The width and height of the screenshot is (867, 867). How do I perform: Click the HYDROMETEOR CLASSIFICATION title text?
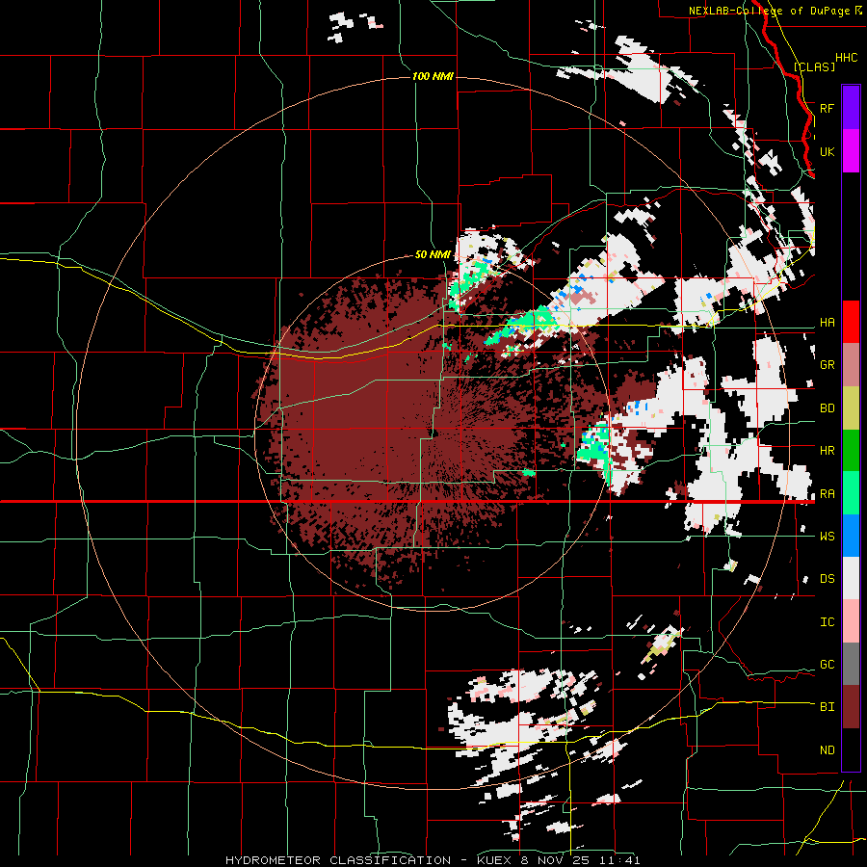point(338,860)
